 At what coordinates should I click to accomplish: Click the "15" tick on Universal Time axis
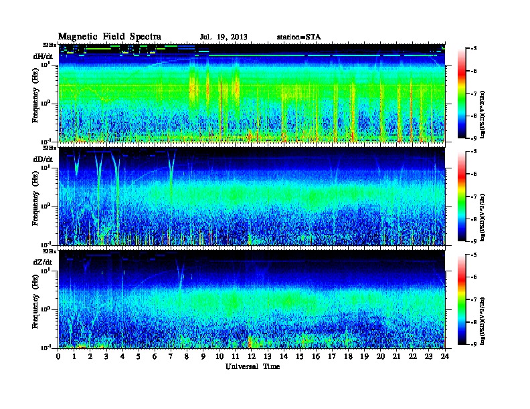click(300, 356)
